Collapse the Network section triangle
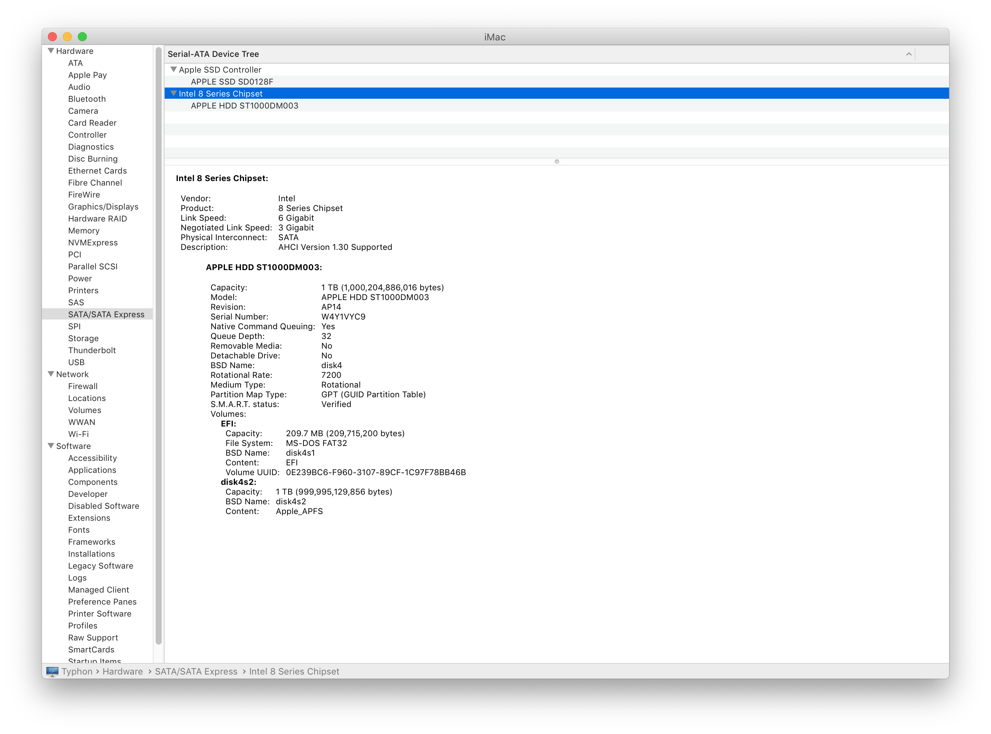 51,374
